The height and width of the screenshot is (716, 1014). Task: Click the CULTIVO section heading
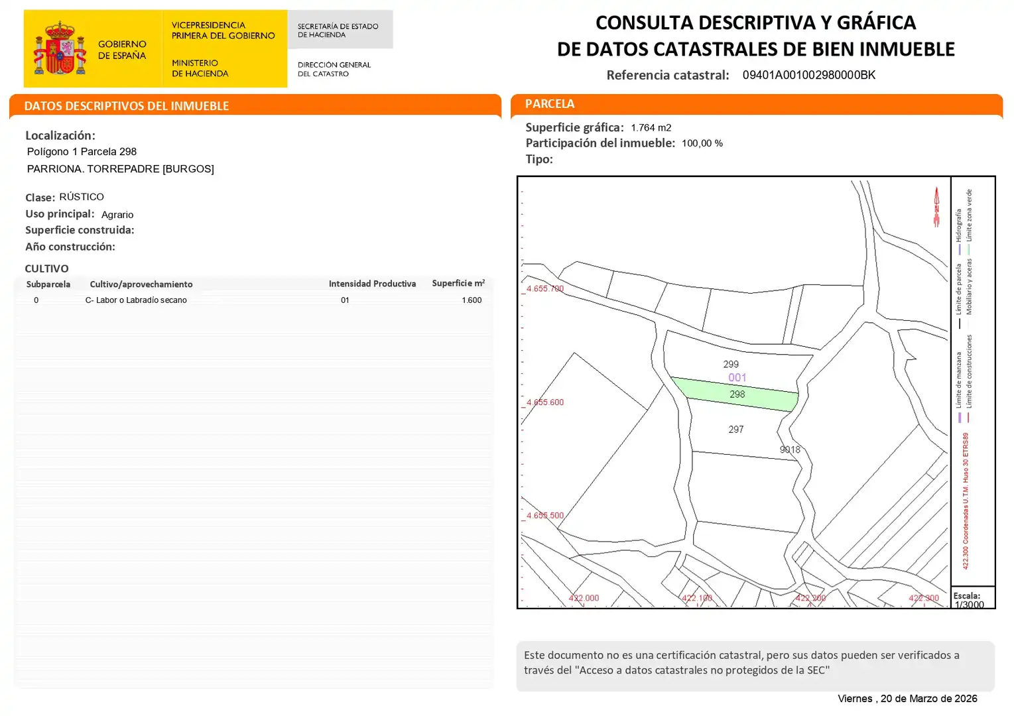coord(46,268)
